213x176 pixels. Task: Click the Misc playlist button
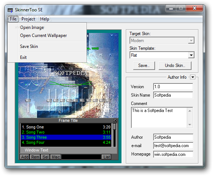tap(56, 157)
